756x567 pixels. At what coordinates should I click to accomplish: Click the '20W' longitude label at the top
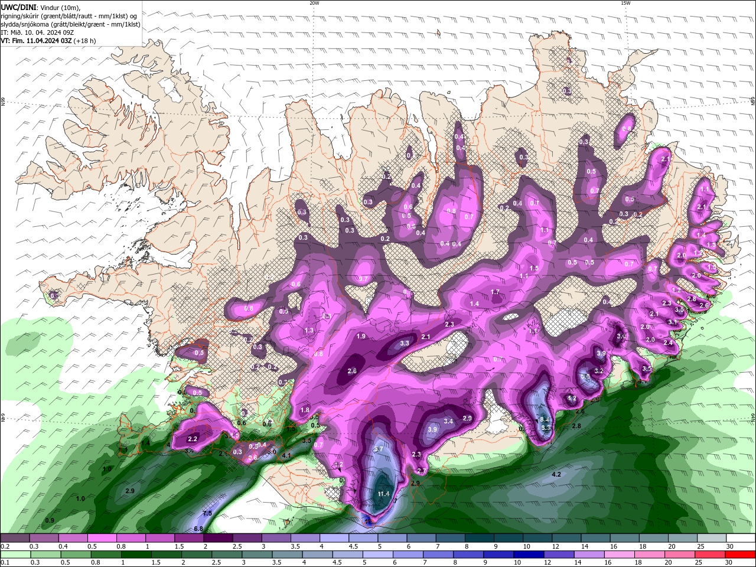(314, 3)
